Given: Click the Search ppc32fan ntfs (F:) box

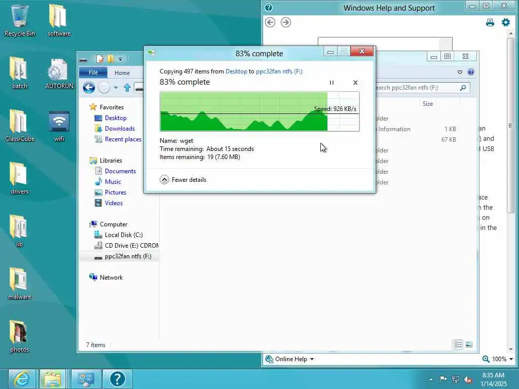Looking at the screenshot, I should click(x=418, y=88).
